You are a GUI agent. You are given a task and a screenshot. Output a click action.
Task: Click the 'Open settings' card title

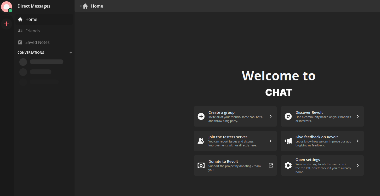point(308,160)
